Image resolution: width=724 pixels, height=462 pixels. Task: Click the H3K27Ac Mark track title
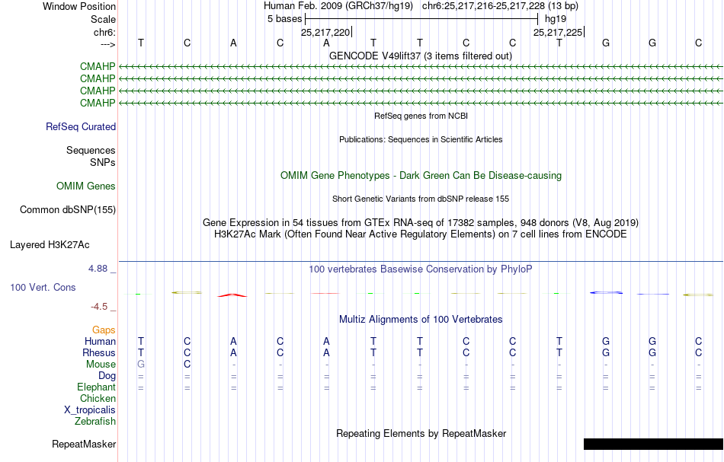click(x=421, y=234)
